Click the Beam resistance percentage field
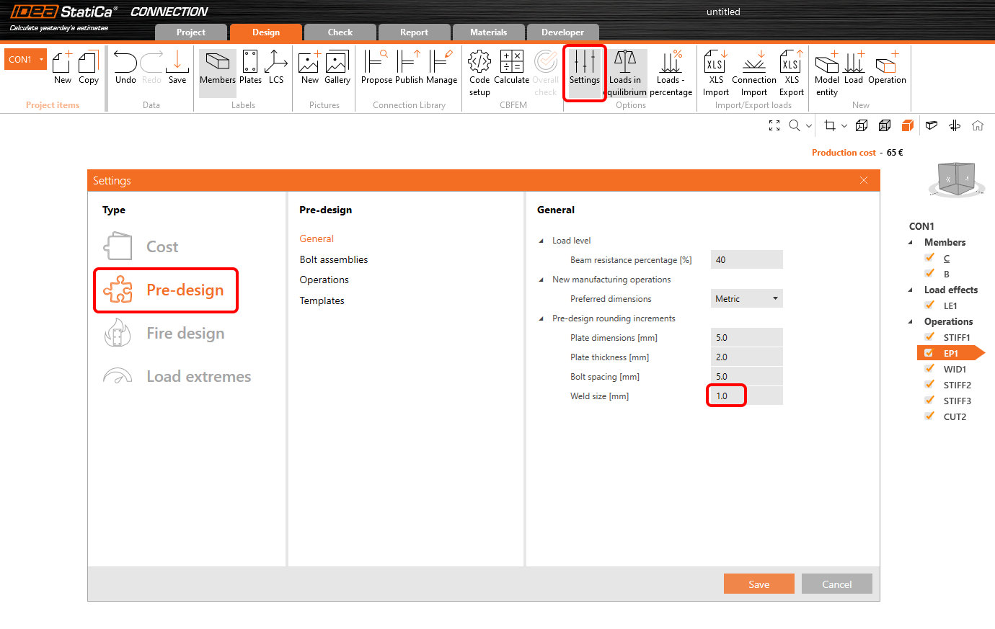 tap(746, 259)
